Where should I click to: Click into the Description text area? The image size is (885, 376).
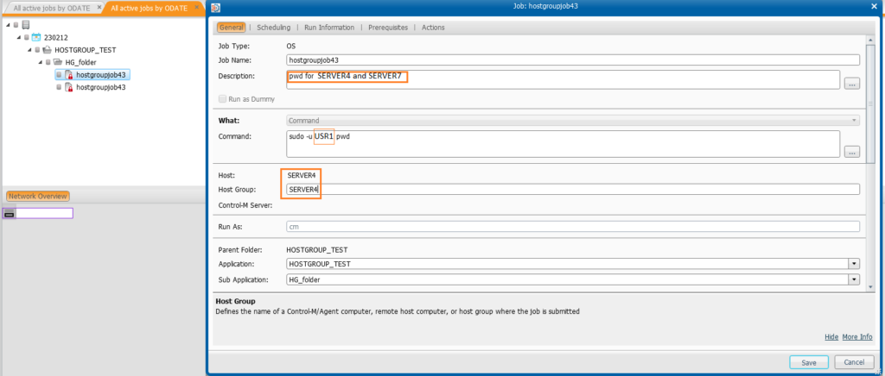(563, 79)
